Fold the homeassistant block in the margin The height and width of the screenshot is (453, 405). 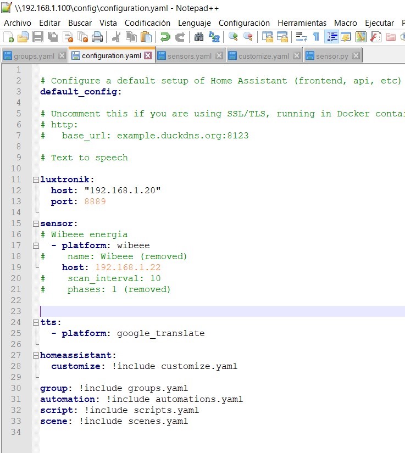click(x=36, y=355)
